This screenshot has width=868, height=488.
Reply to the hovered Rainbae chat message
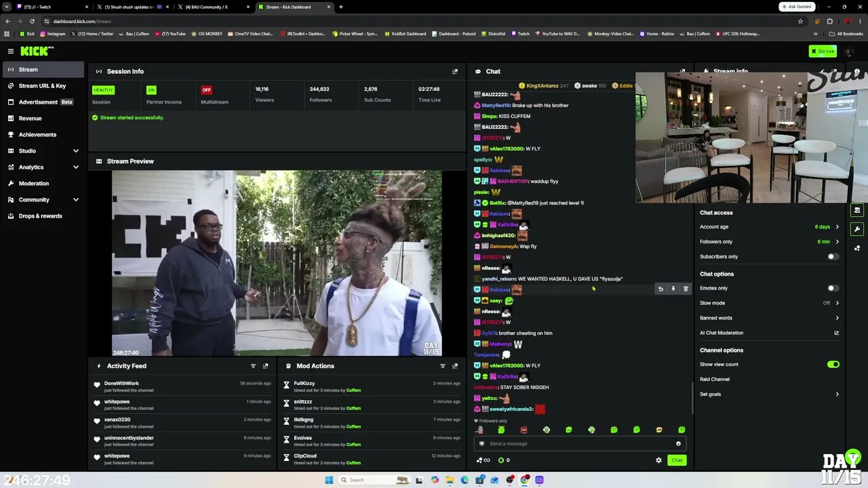(660, 289)
